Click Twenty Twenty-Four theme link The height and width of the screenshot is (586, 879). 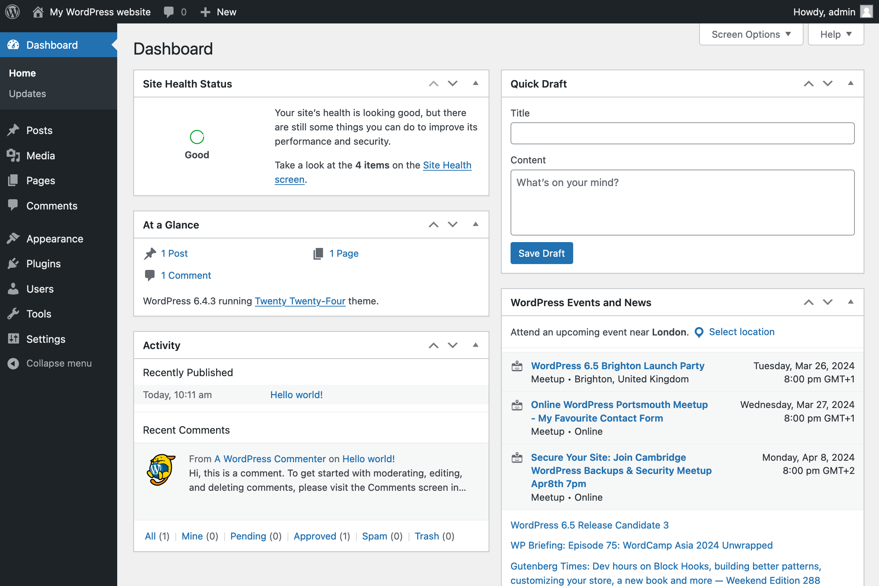[x=300, y=301]
